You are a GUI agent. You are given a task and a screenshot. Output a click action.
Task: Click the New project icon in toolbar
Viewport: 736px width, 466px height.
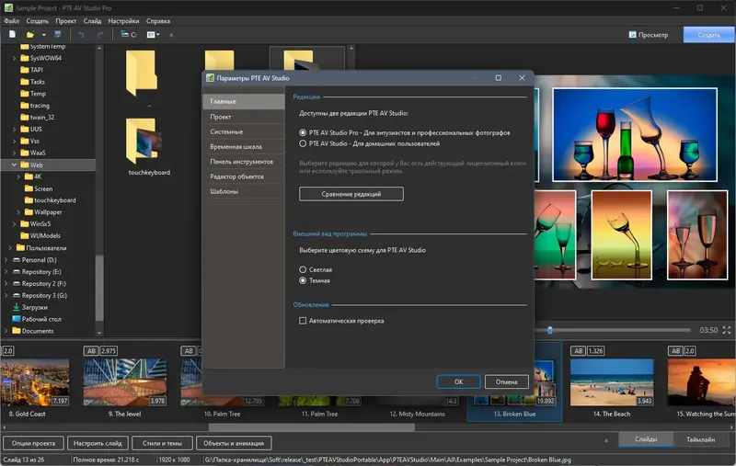[12, 35]
